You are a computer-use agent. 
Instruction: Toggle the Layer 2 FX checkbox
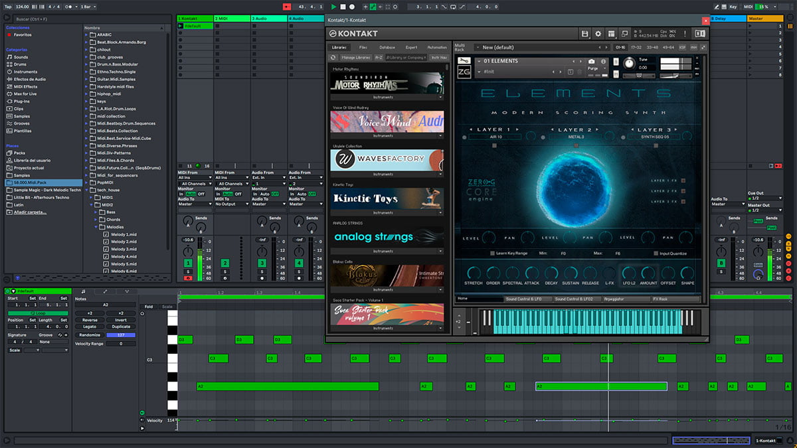(x=683, y=191)
